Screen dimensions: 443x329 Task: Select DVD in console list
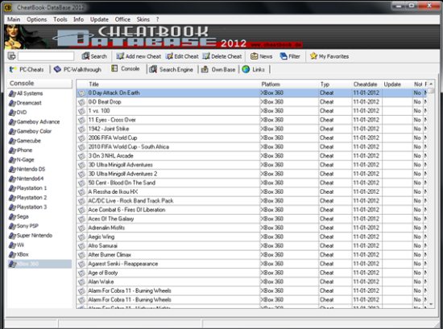18,113
